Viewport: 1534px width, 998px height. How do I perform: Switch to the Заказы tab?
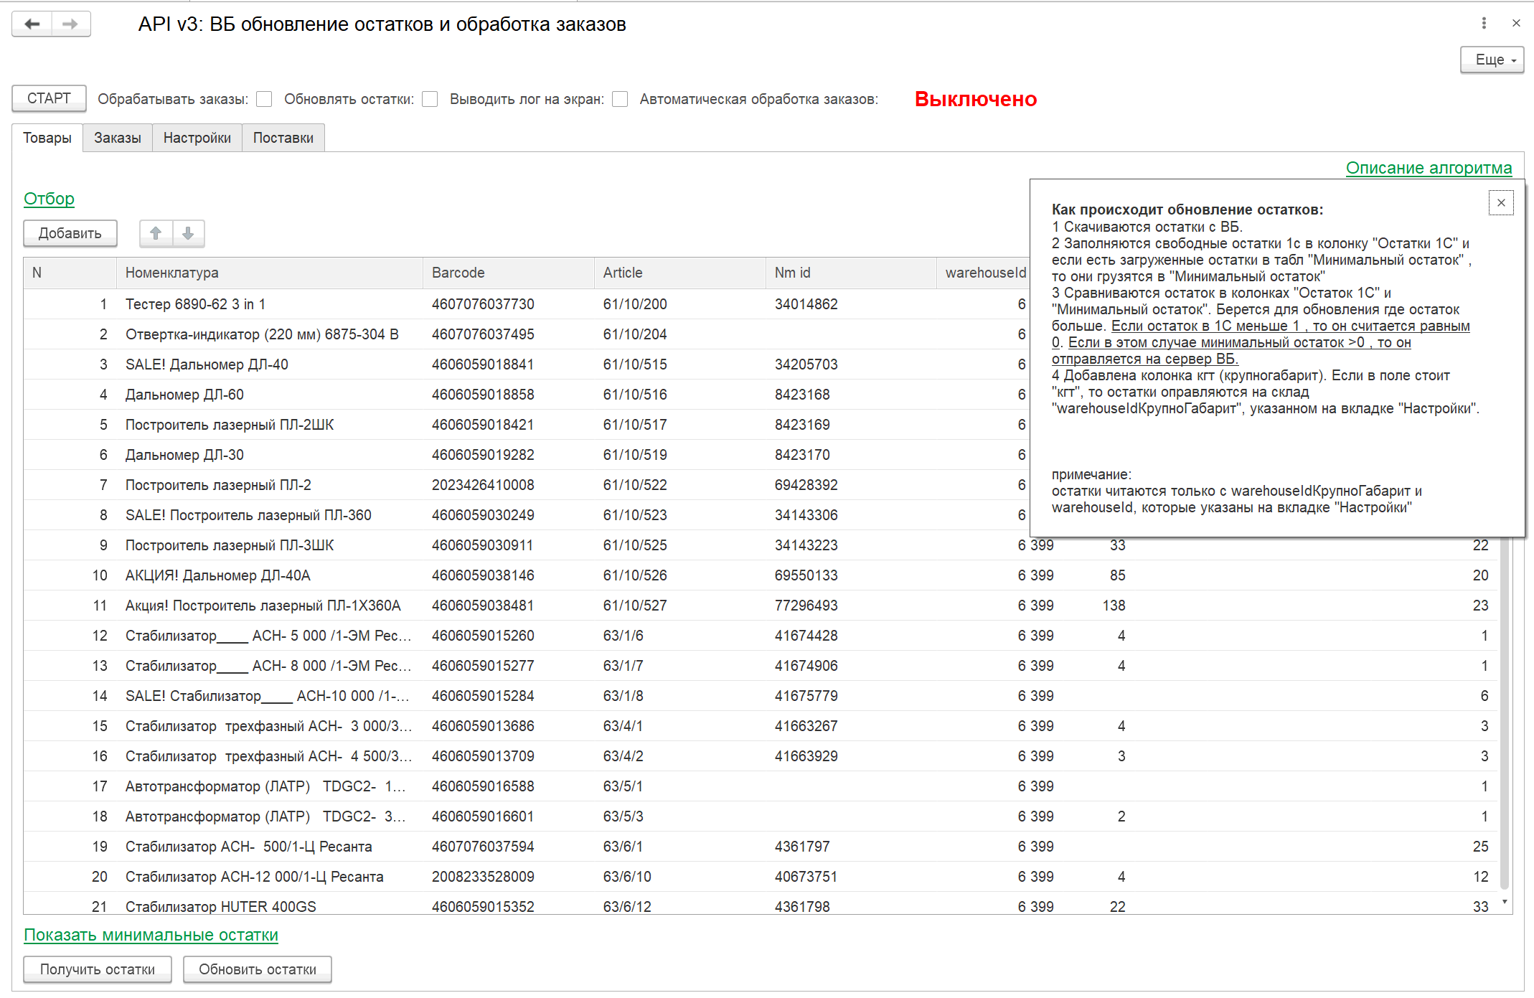(117, 138)
